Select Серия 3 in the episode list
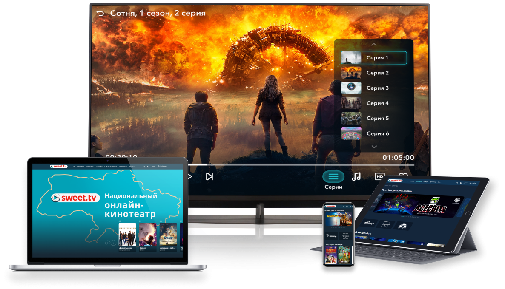 tap(373, 88)
